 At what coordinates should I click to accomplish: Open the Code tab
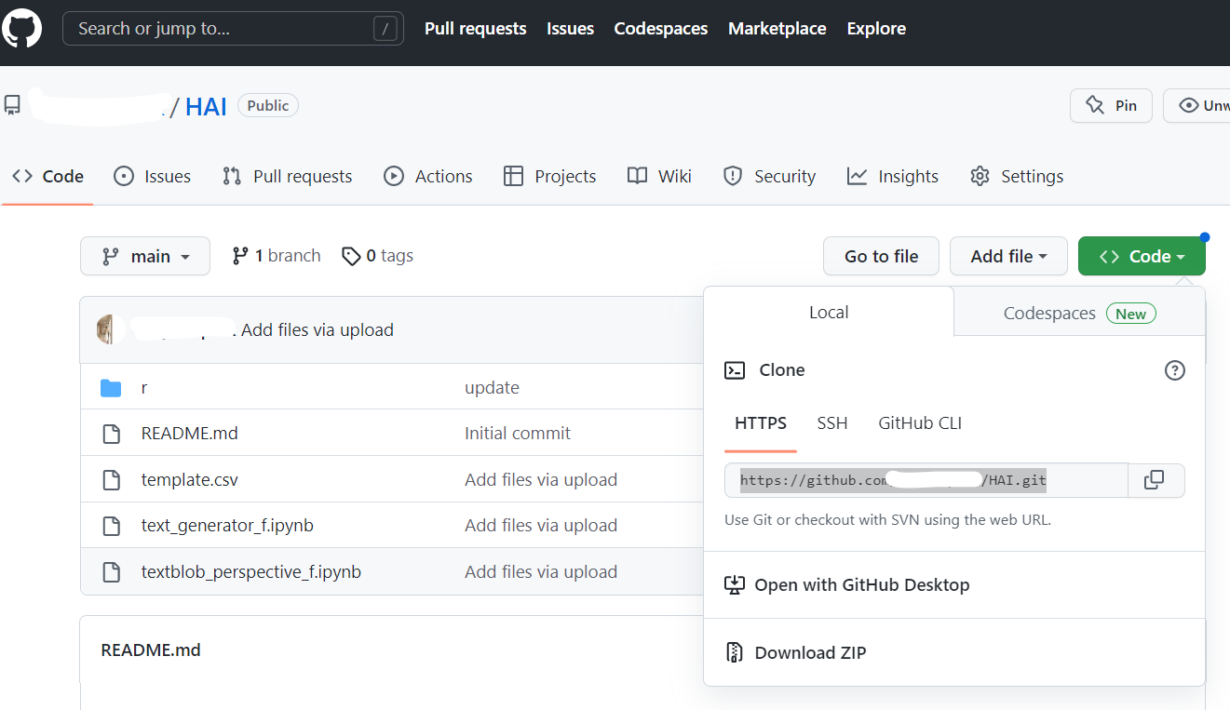(48, 176)
